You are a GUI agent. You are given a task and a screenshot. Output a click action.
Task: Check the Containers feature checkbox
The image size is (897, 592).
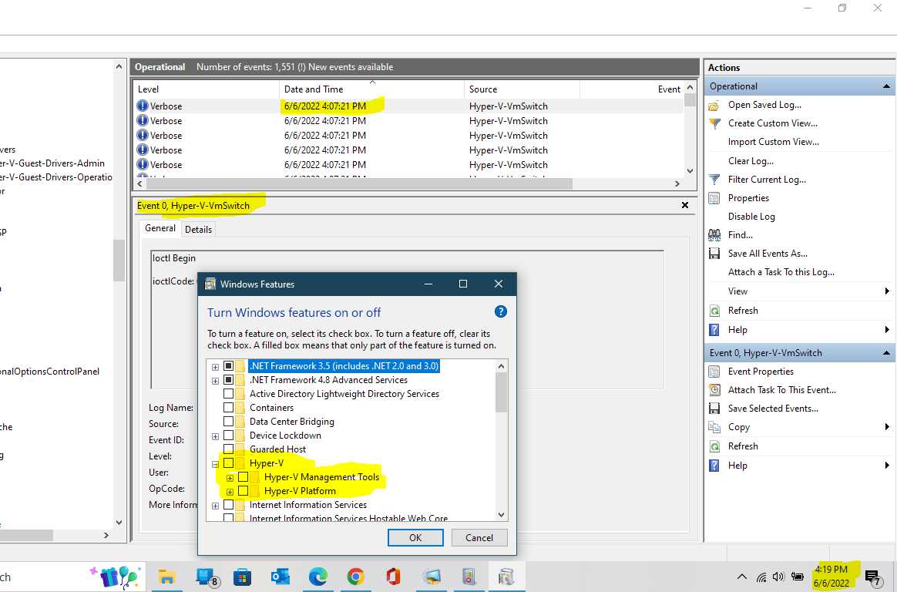228,408
